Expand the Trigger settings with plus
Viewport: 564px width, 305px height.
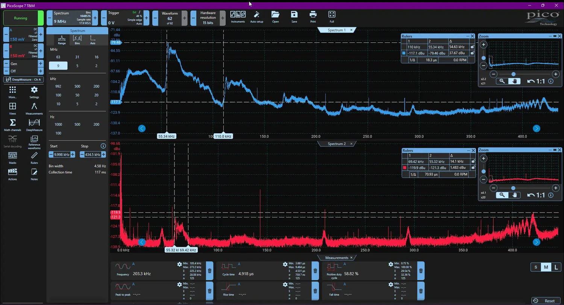[146, 18]
